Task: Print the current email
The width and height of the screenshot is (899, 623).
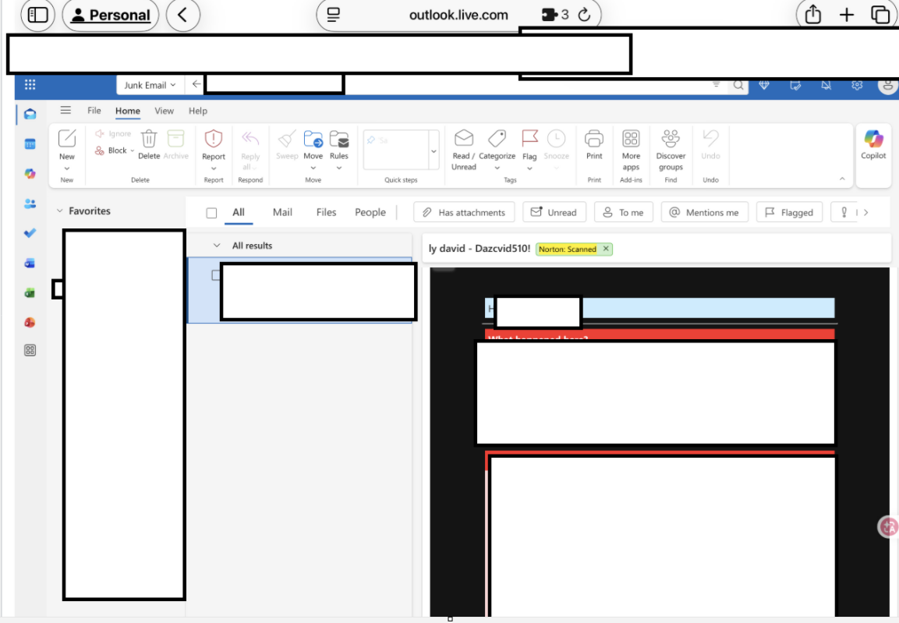Action: (x=594, y=143)
